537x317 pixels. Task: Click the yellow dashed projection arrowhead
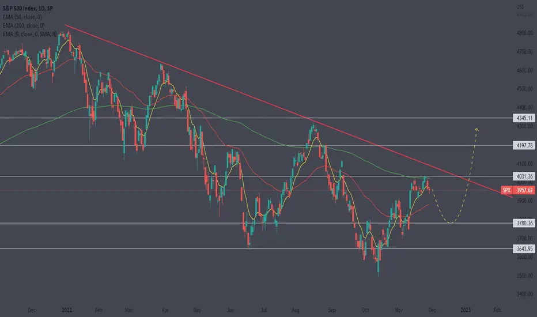477,129
